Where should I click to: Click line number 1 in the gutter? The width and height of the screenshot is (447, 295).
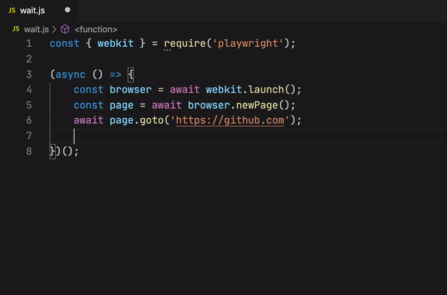(x=29, y=43)
